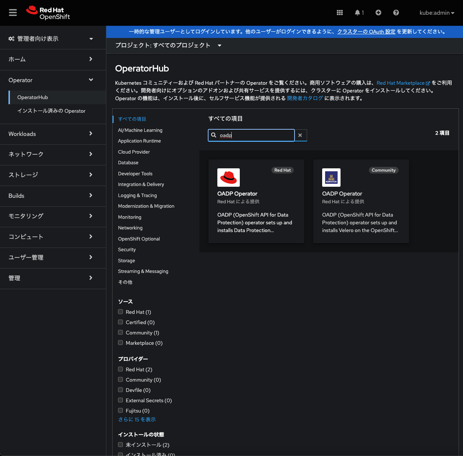The height and width of the screenshot is (456, 463).
Task: Select the すべての項目 category
Action: [x=132, y=119]
